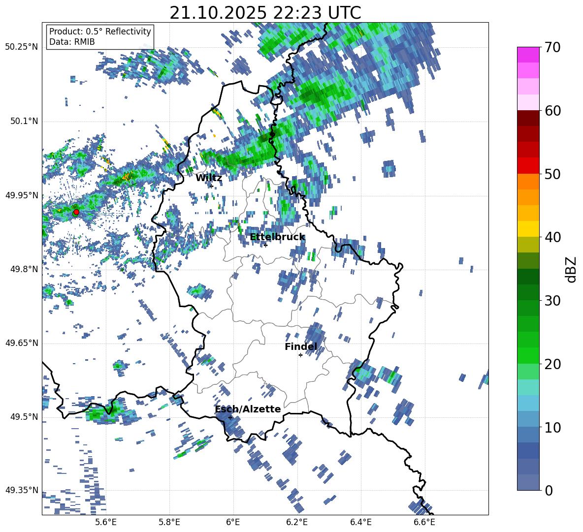The image size is (583, 532).
Task: Click the Esch/Alzette cross marker
Action: pyautogui.click(x=230, y=417)
